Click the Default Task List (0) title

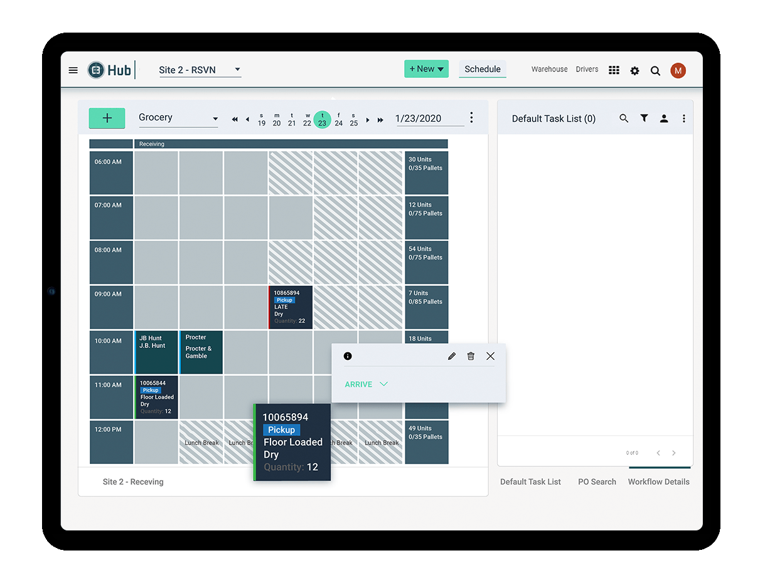coord(554,119)
